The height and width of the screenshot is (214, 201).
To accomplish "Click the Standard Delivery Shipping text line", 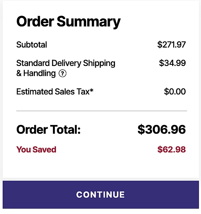I will (x=66, y=63).
